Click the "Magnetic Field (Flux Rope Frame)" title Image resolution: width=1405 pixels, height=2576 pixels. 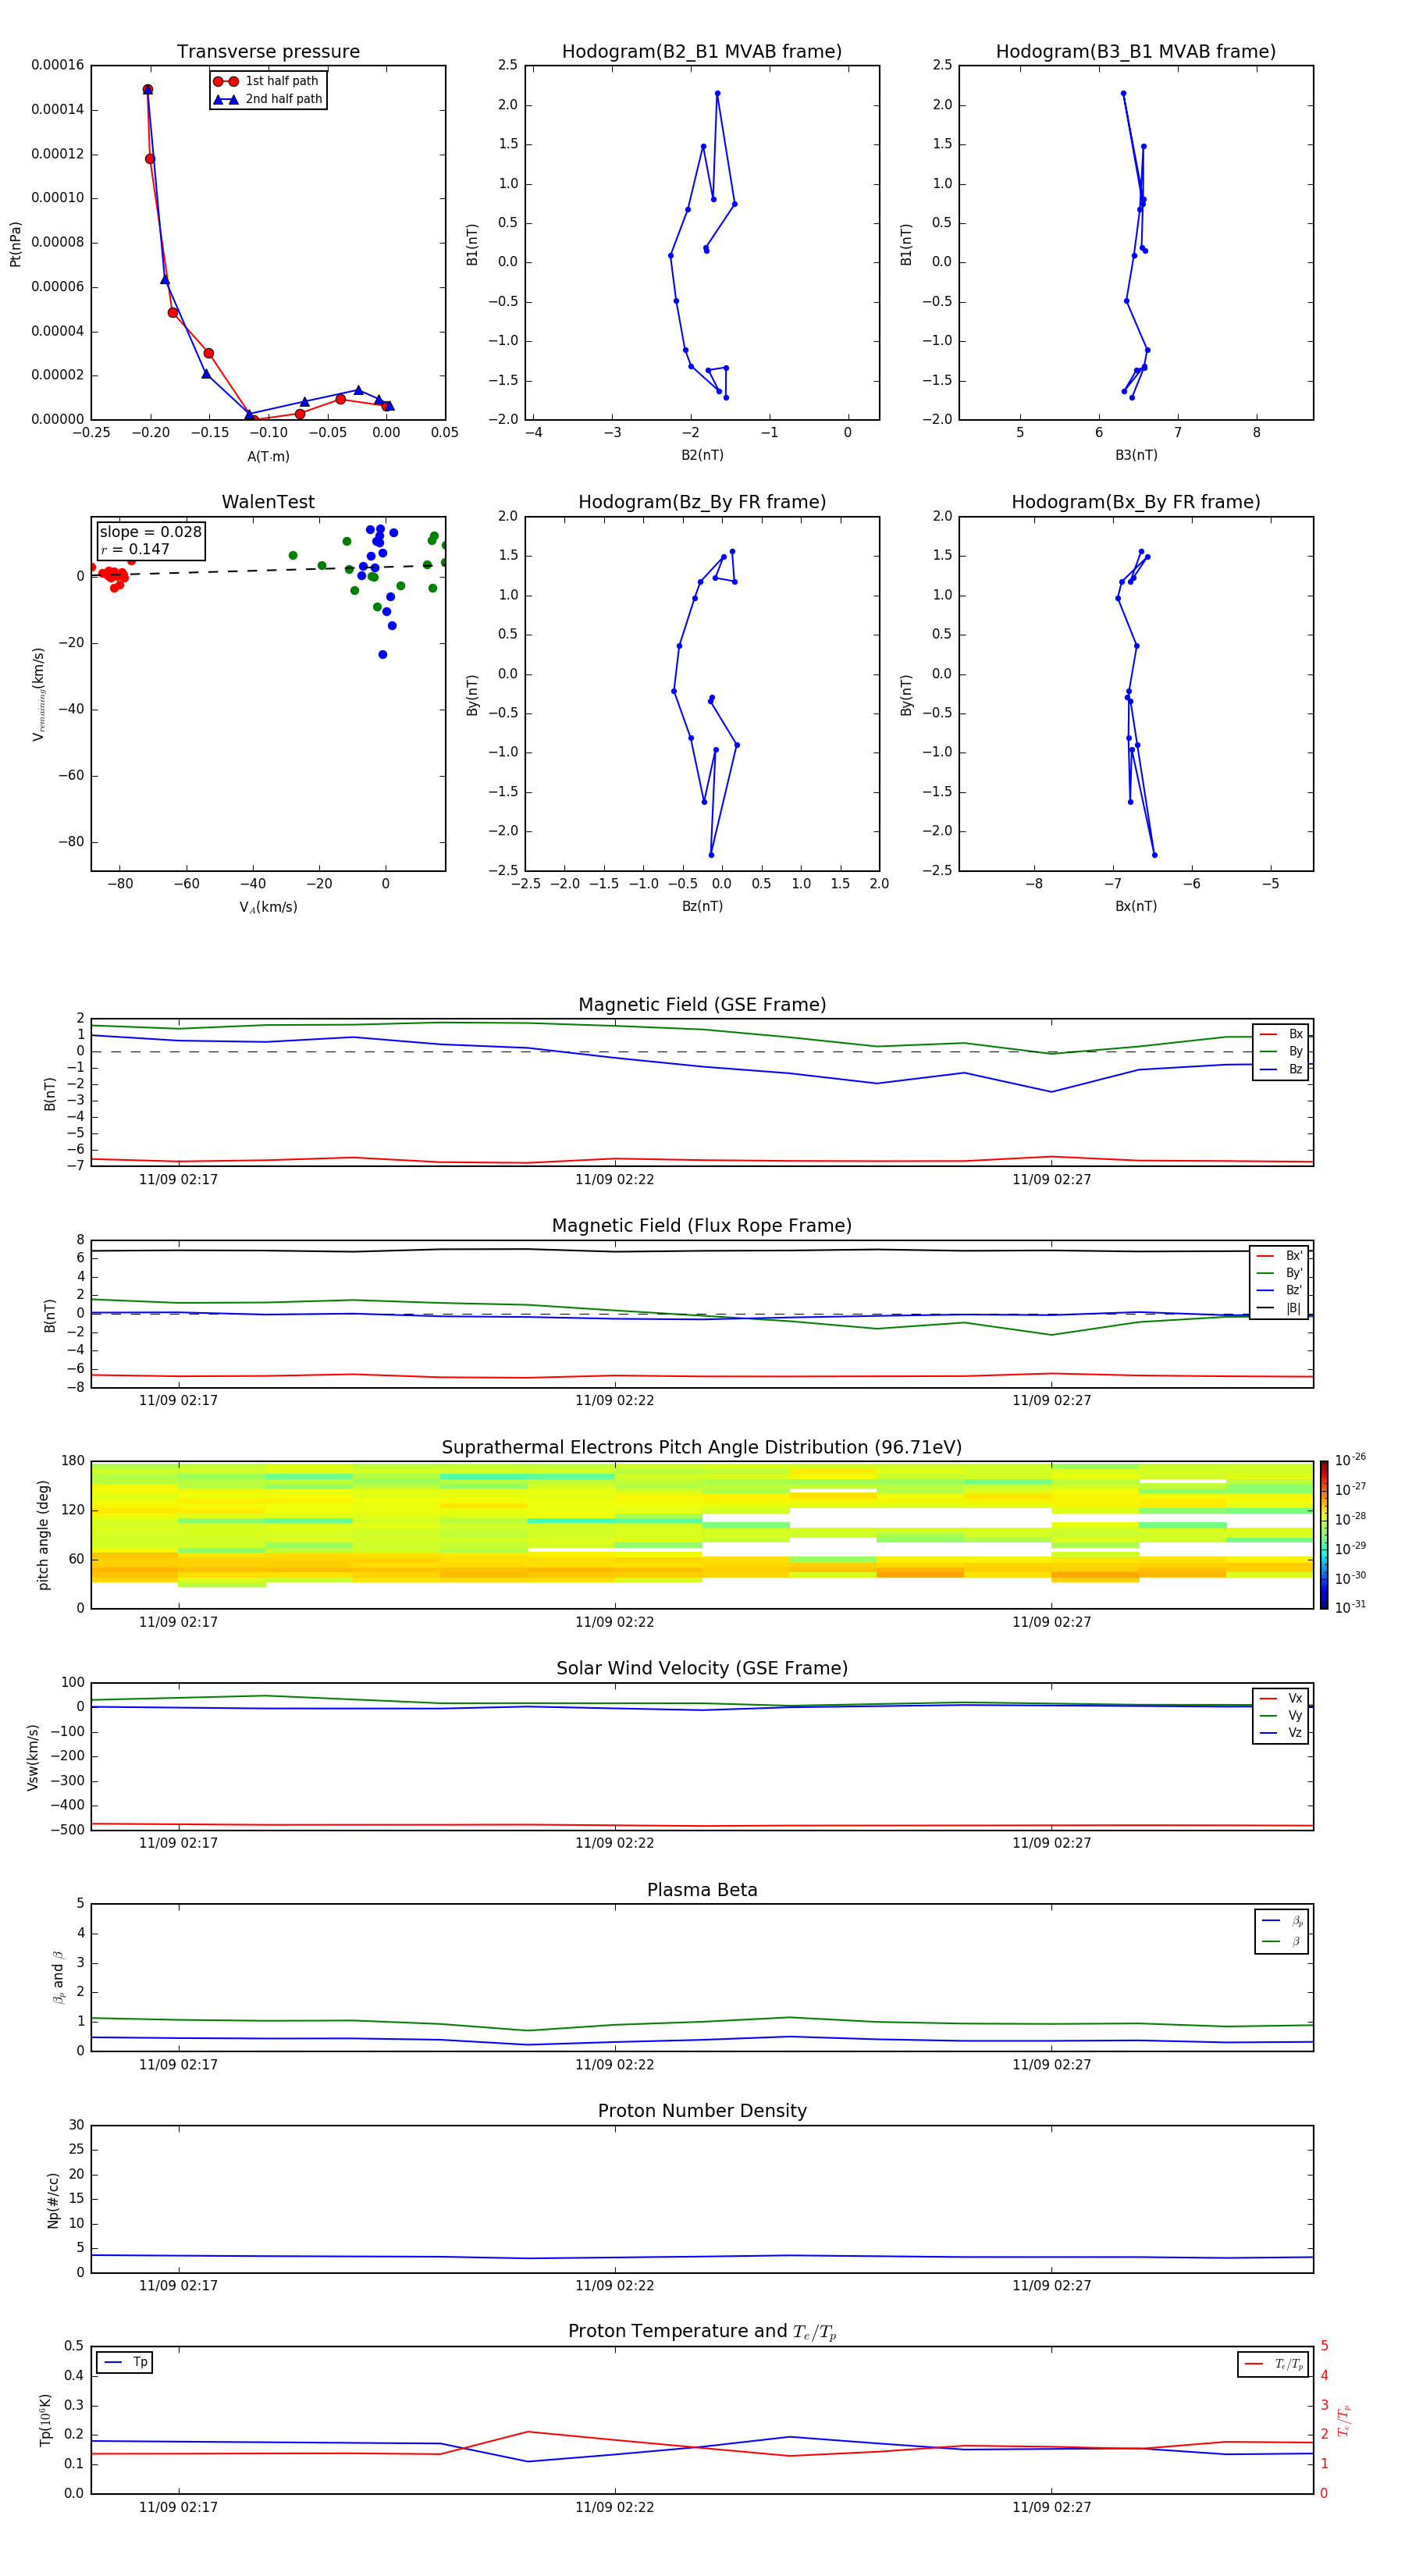click(x=702, y=1226)
